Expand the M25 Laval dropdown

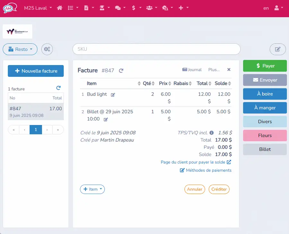tap(38, 8)
